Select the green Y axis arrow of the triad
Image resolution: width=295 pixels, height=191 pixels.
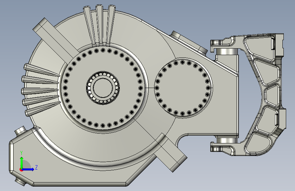[22, 162]
